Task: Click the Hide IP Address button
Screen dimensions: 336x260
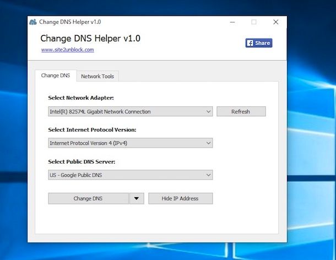Action: (181, 198)
